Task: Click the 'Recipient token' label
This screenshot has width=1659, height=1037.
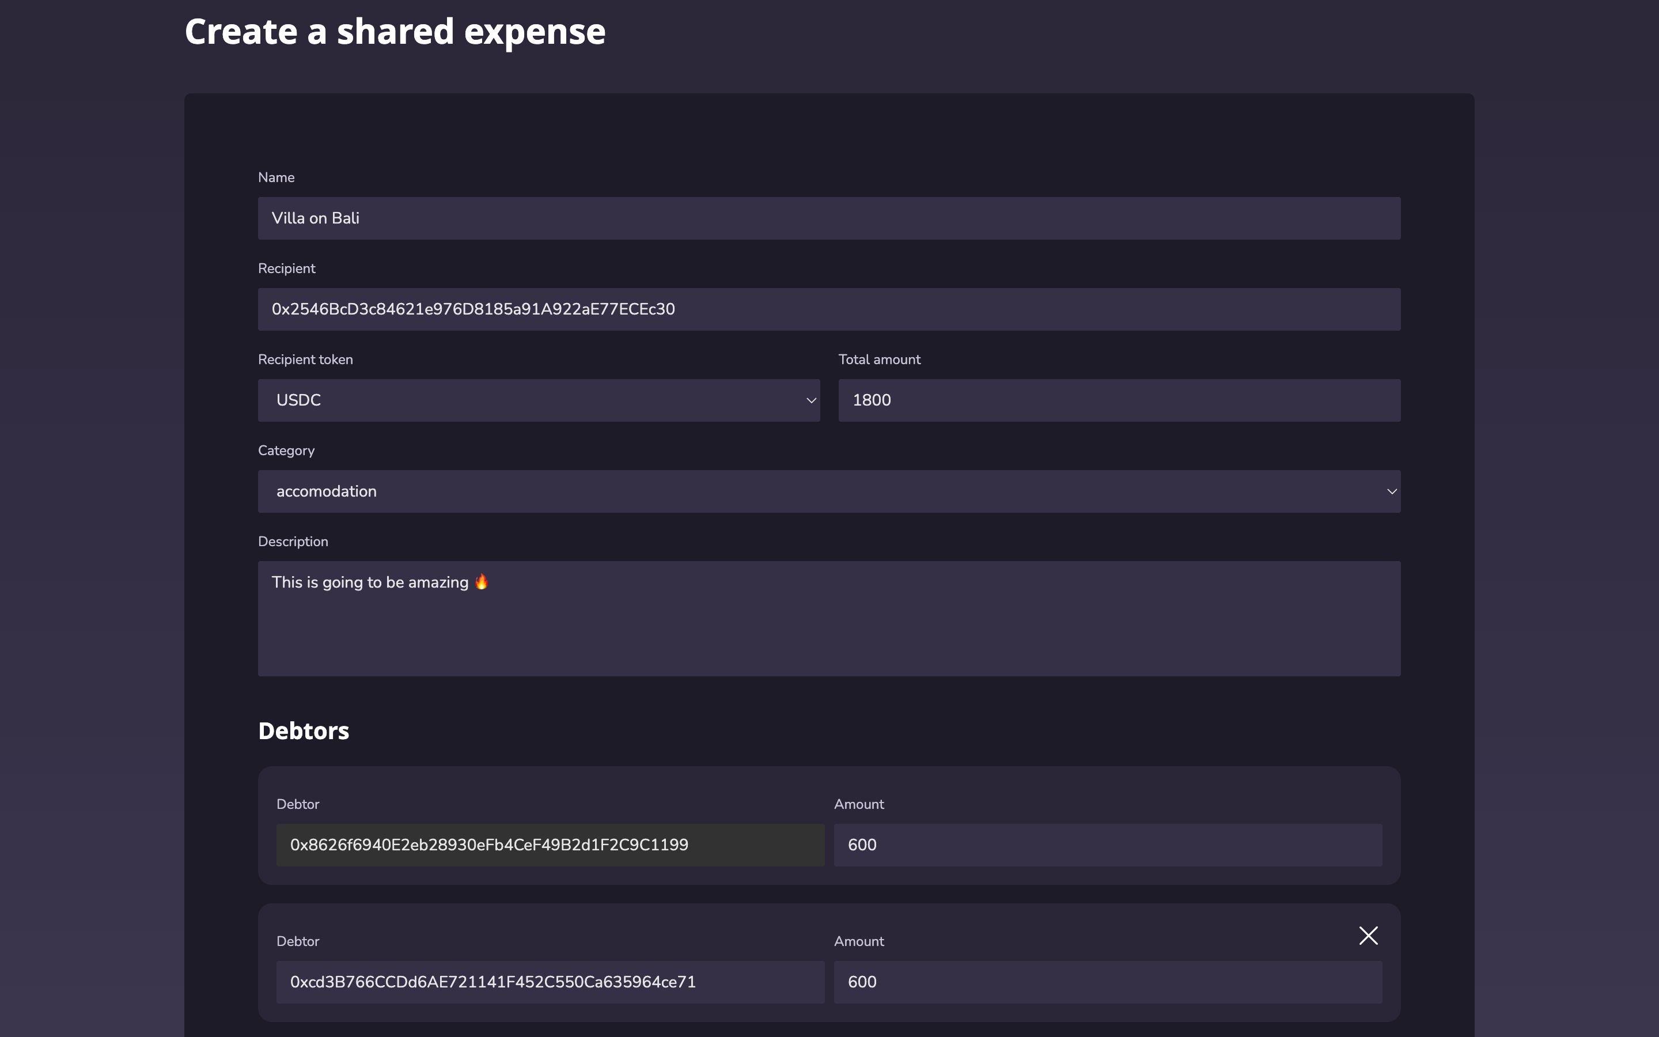Action: point(305,360)
